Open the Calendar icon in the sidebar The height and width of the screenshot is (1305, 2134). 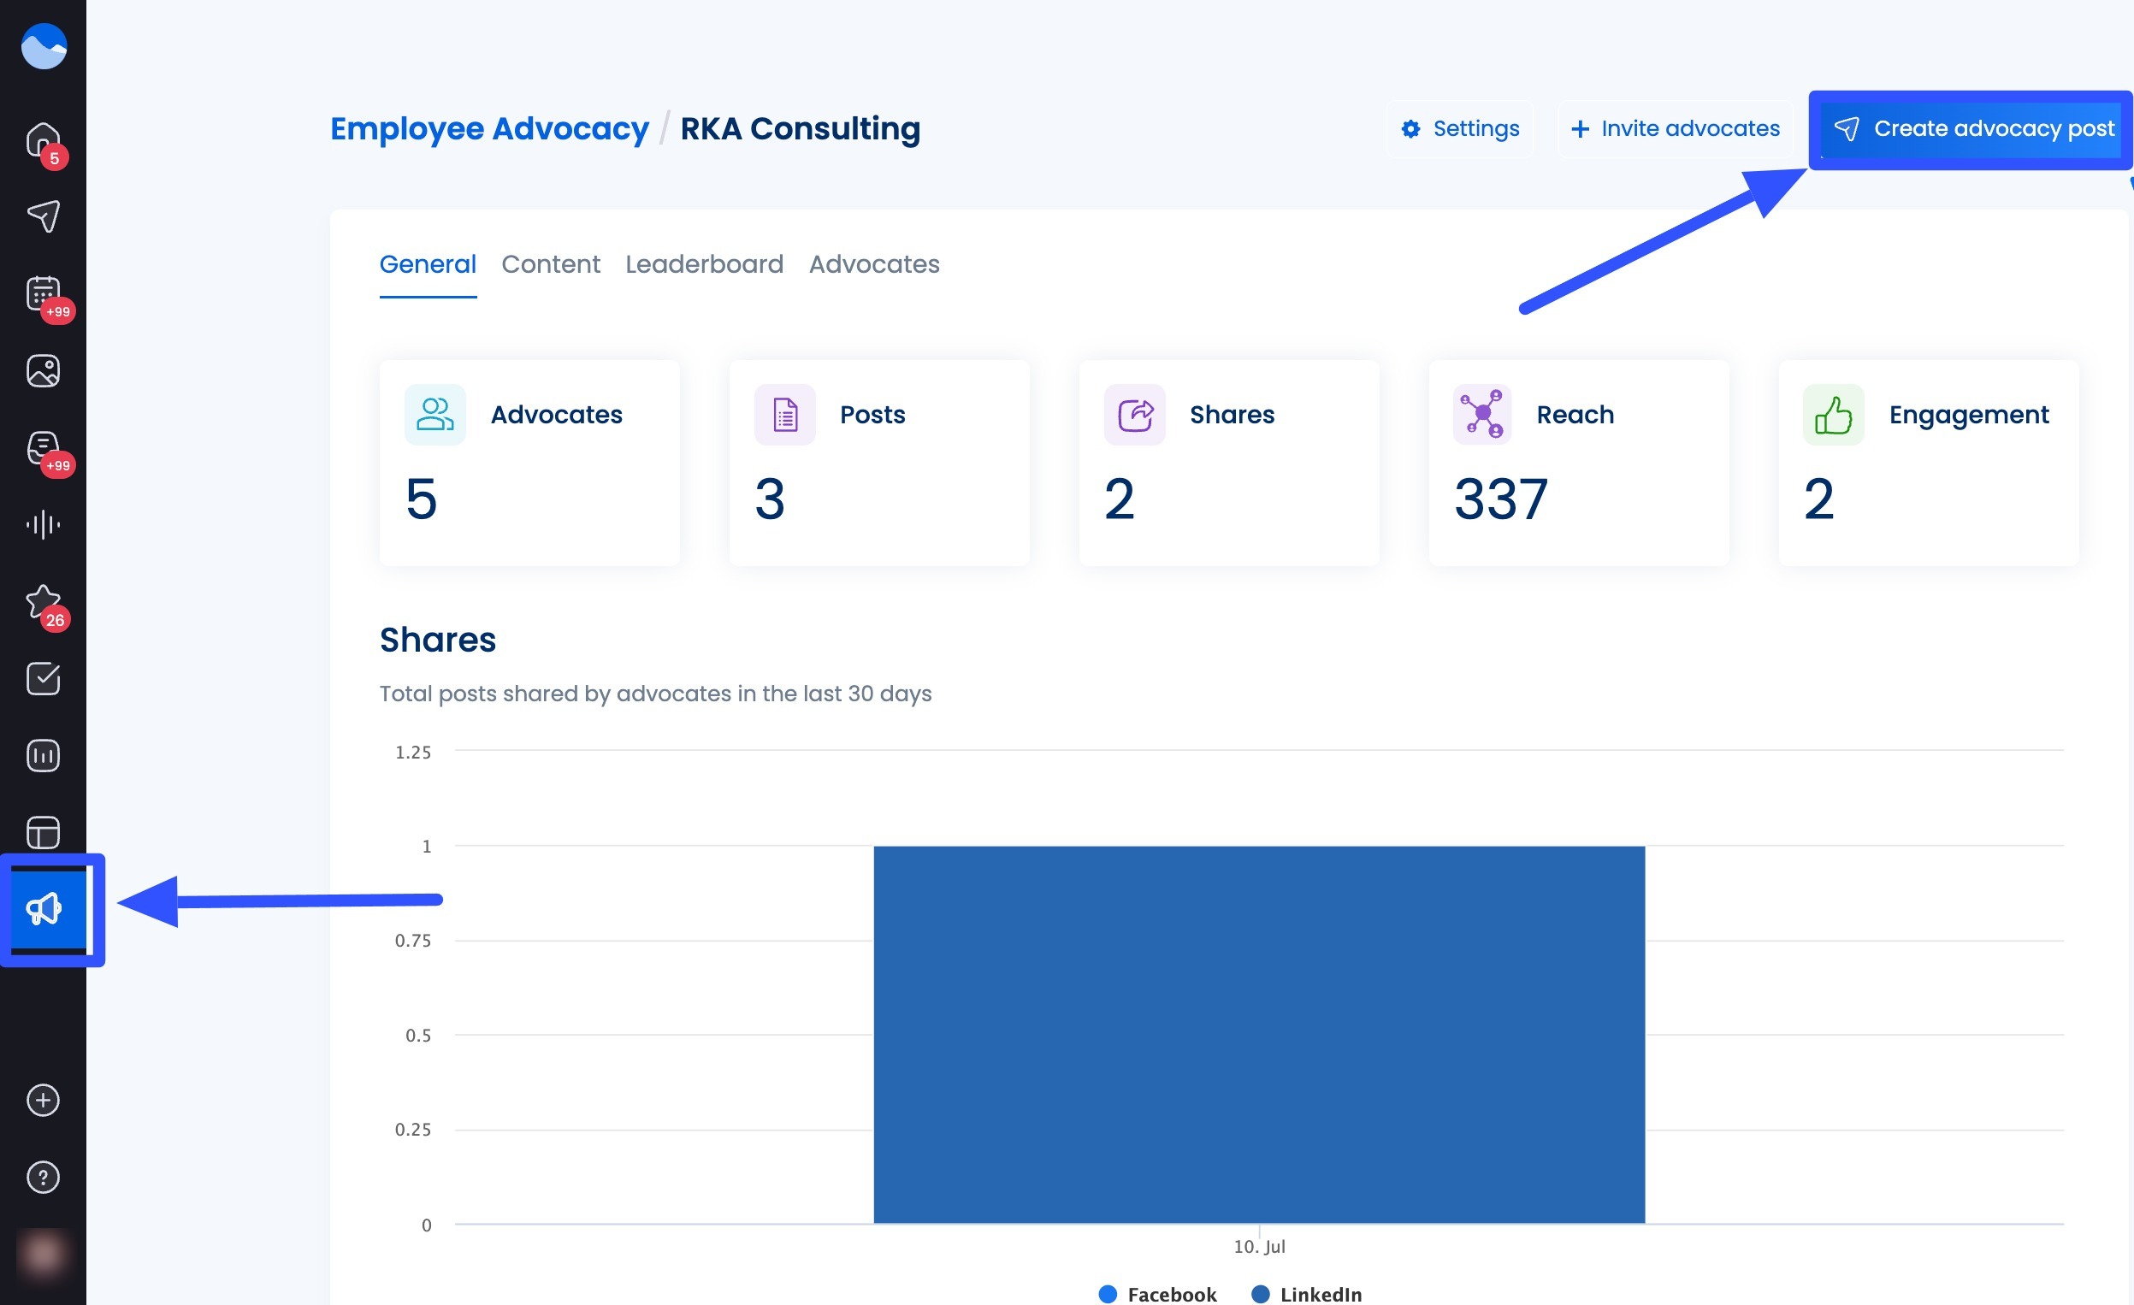[42, 292]
